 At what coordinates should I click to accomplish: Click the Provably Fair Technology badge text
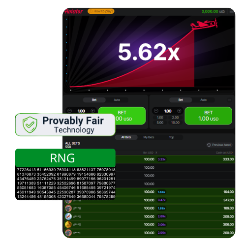tap(73, 125)
